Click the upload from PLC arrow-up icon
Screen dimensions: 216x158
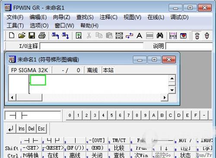point(55,35)
